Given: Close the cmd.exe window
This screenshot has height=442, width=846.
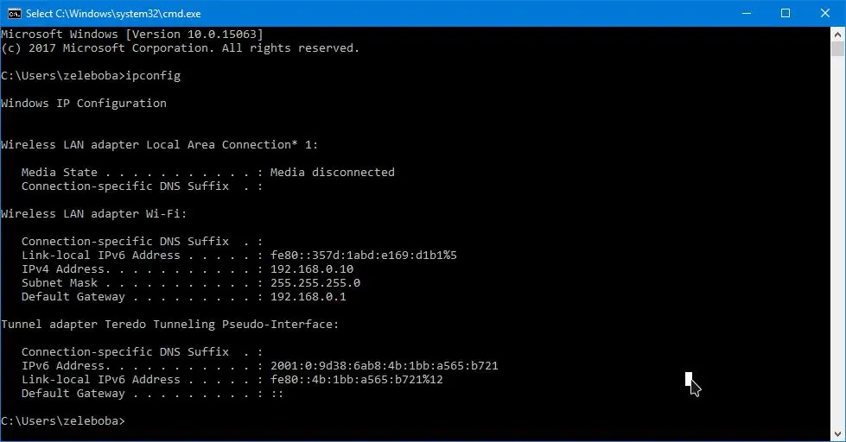Looking at the screenshot, I should tap(825, 14).
